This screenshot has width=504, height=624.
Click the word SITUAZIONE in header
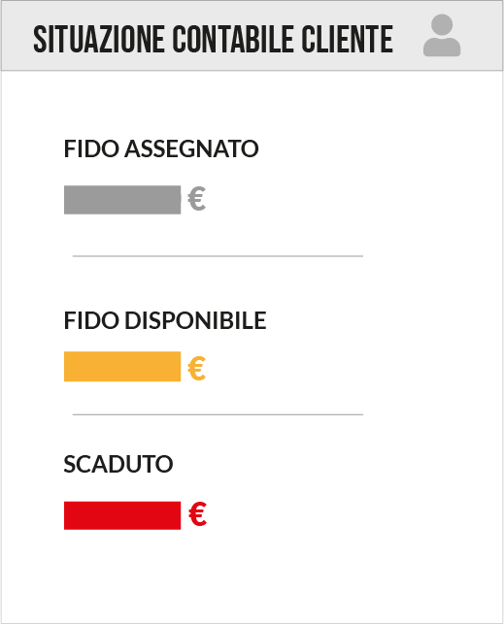(x=99, y=39)
